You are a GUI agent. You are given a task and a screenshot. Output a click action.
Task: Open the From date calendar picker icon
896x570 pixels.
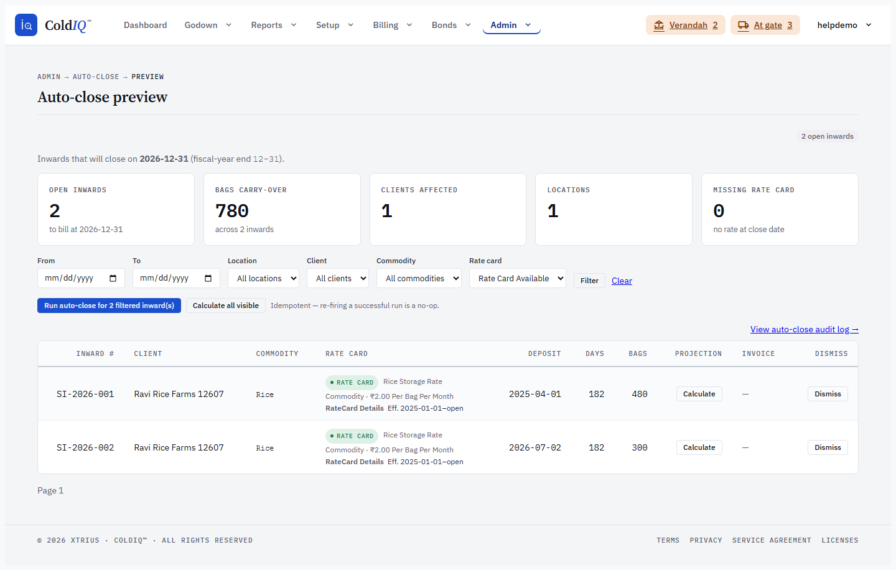click(x=113, y=278)
